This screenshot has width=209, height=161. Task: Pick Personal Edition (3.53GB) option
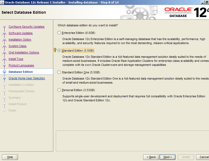point(59,90)
